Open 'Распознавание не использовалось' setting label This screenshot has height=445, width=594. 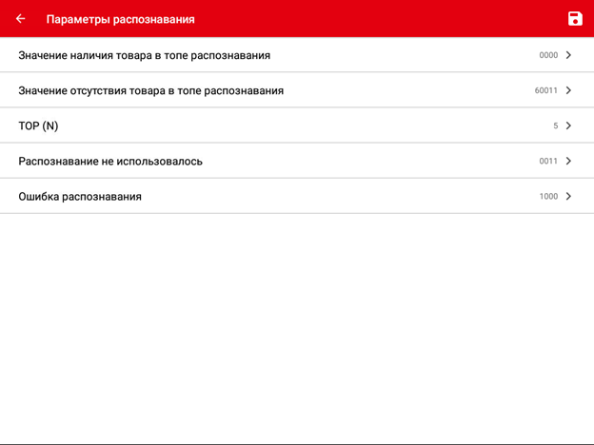tap(110, 161)
